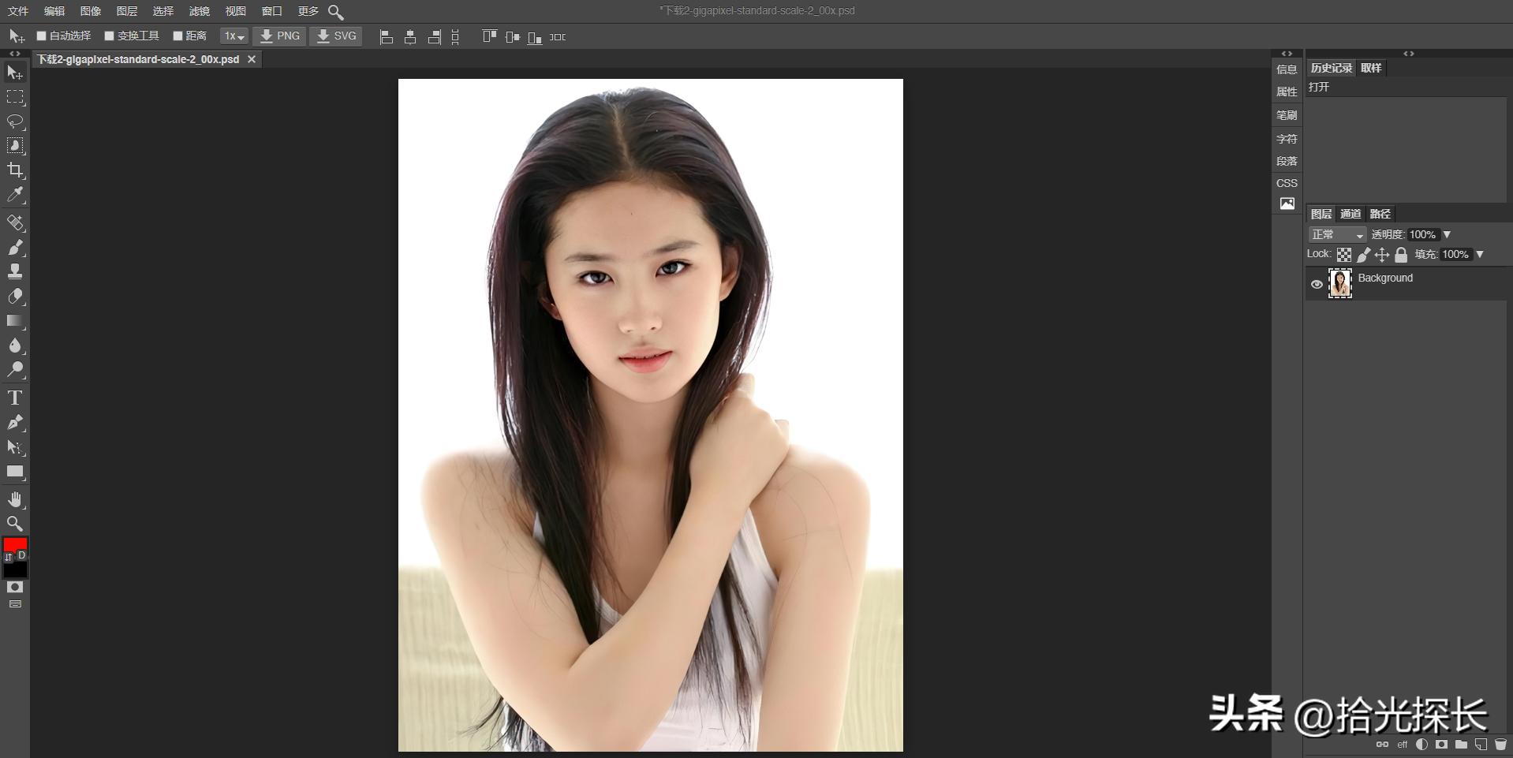Add a new adjustment layer
The image size is (1513, 758).
1421,744
